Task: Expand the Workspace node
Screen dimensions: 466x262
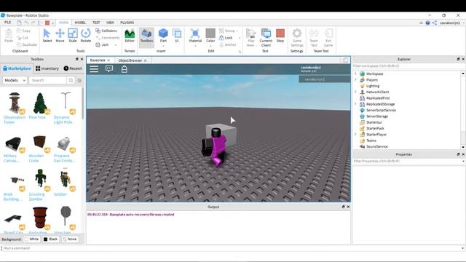Action: 355,74
